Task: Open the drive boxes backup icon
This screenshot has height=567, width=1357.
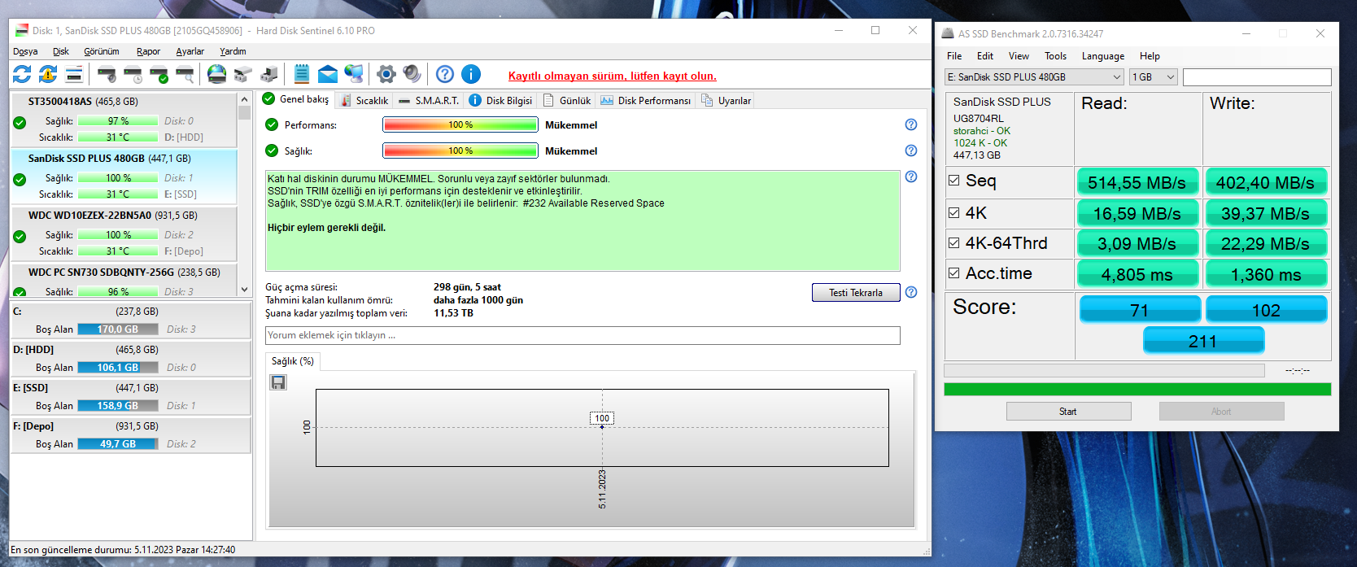Action: point(242,75)
